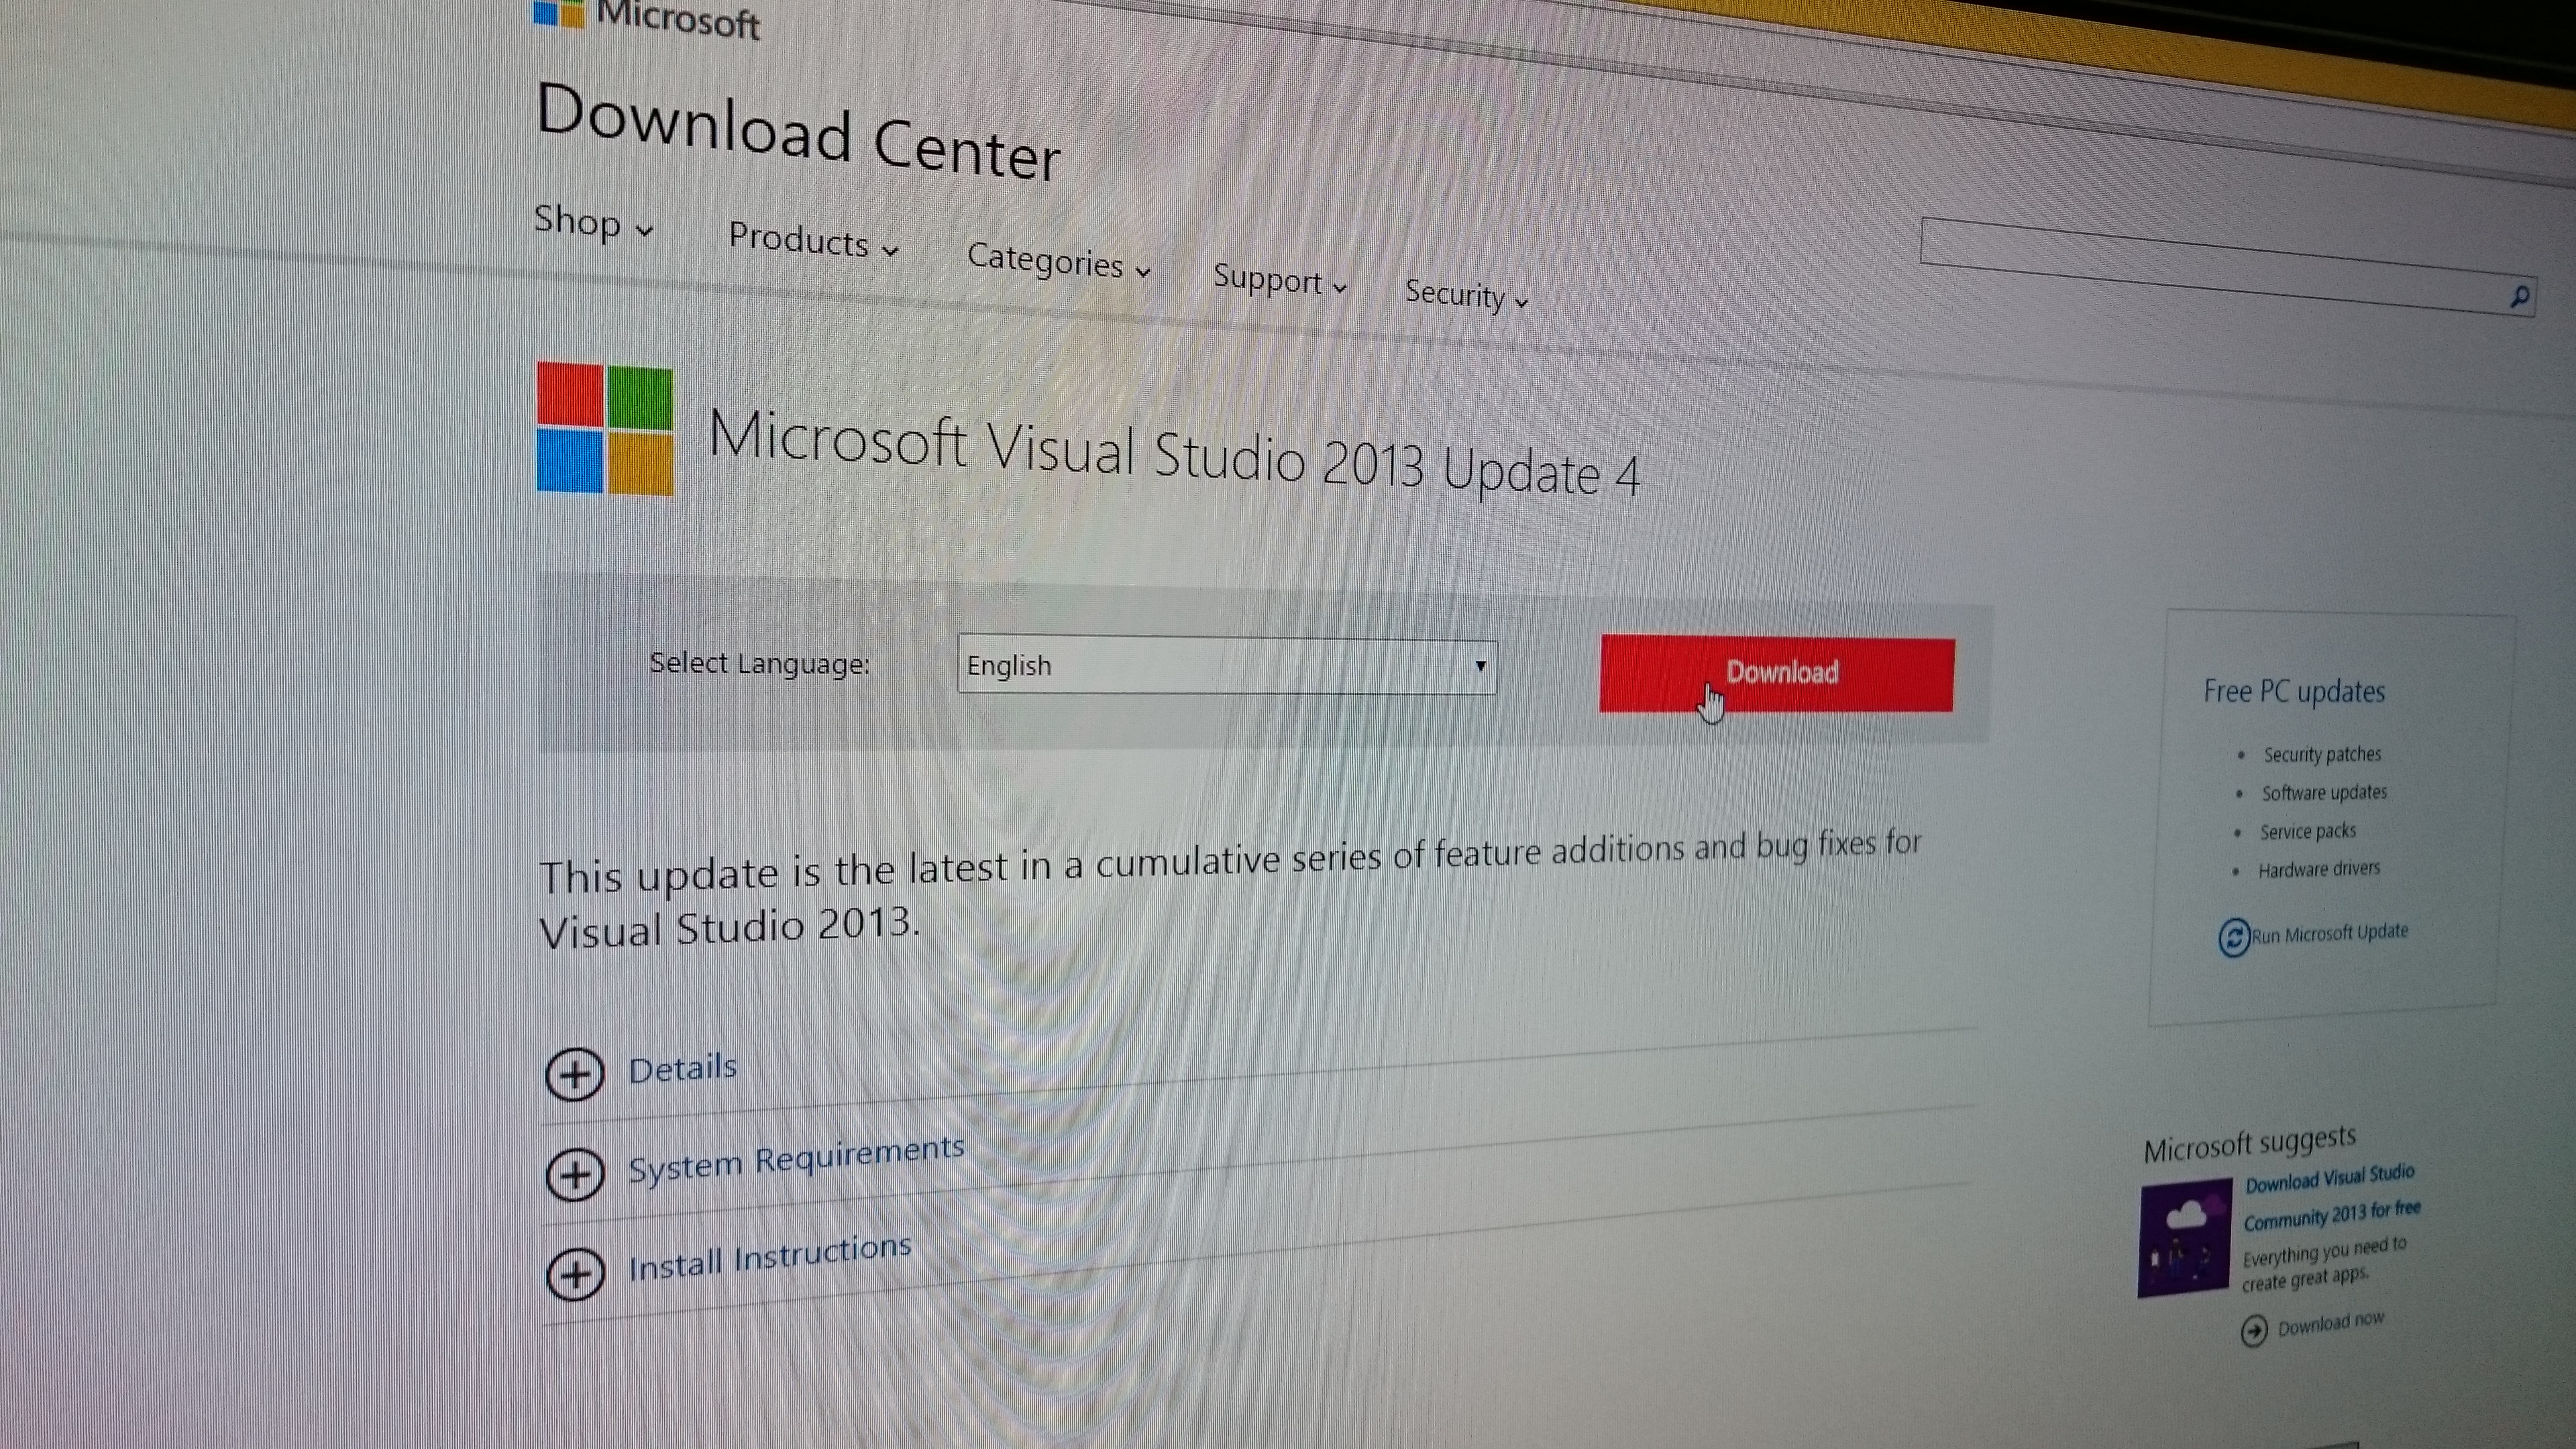Viewport: 2576px width, 1449px height.
Task: Click the Run Microsoft Update link
Action: tap(2330, 934)
